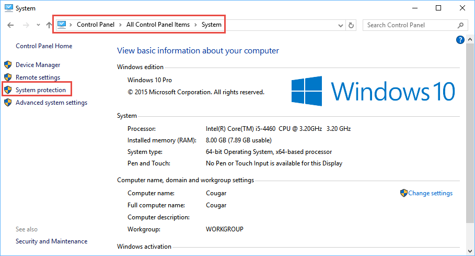The image size is (475, 256).
Task: Click System in the breadcrumb path
Action: point(212,25)
